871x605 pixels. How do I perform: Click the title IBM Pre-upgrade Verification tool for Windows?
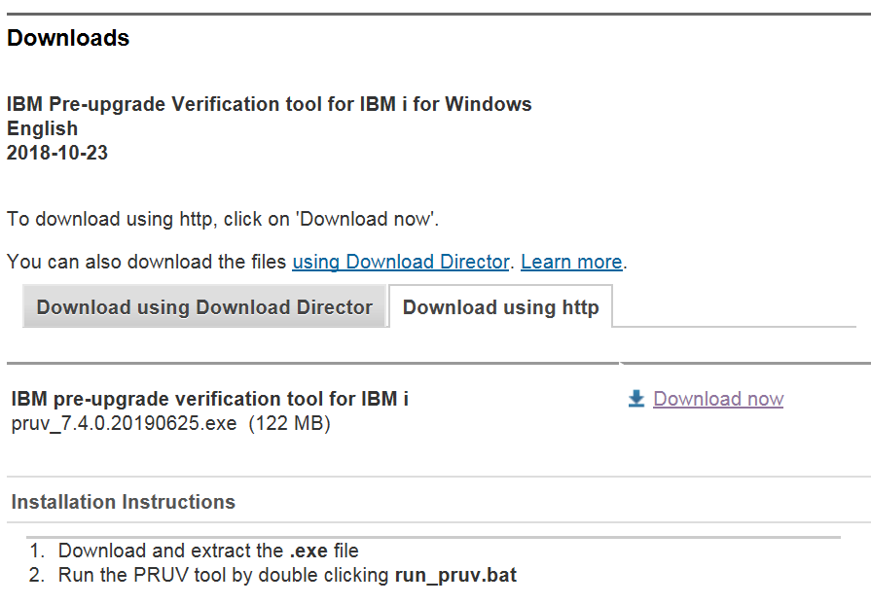[269, 104]
